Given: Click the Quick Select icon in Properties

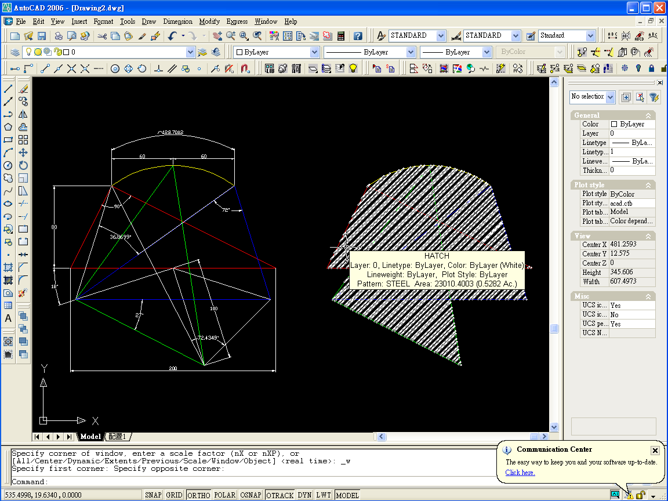Looking at the screenshot, I should click(x=654, y=97).
